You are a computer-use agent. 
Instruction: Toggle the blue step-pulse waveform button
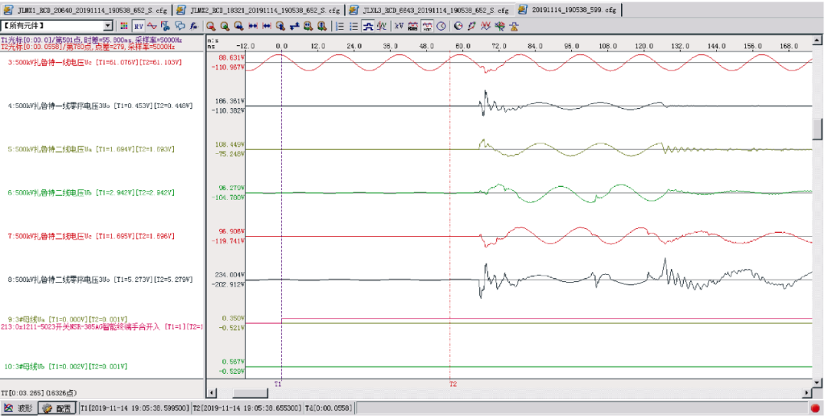(x=368, y=26)
